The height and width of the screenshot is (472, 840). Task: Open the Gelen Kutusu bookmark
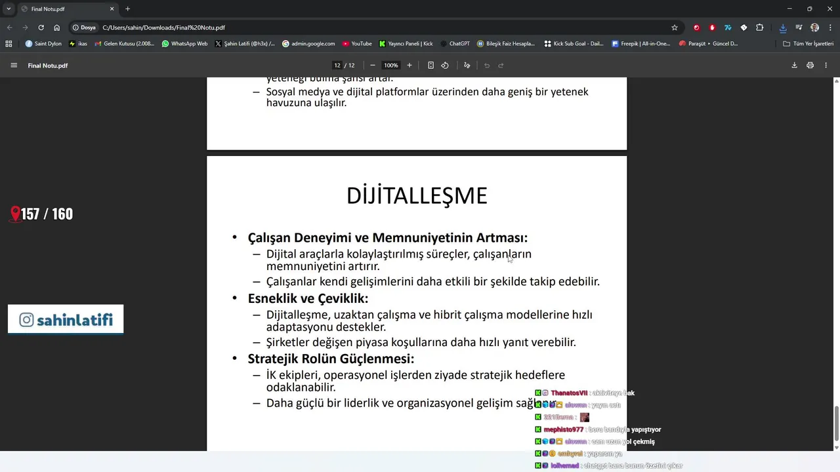point(125,44)
